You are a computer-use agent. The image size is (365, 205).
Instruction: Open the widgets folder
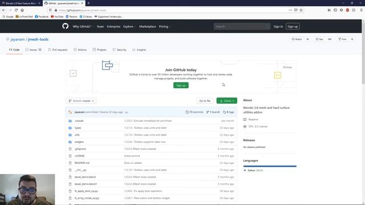click(x=79, y=142)
